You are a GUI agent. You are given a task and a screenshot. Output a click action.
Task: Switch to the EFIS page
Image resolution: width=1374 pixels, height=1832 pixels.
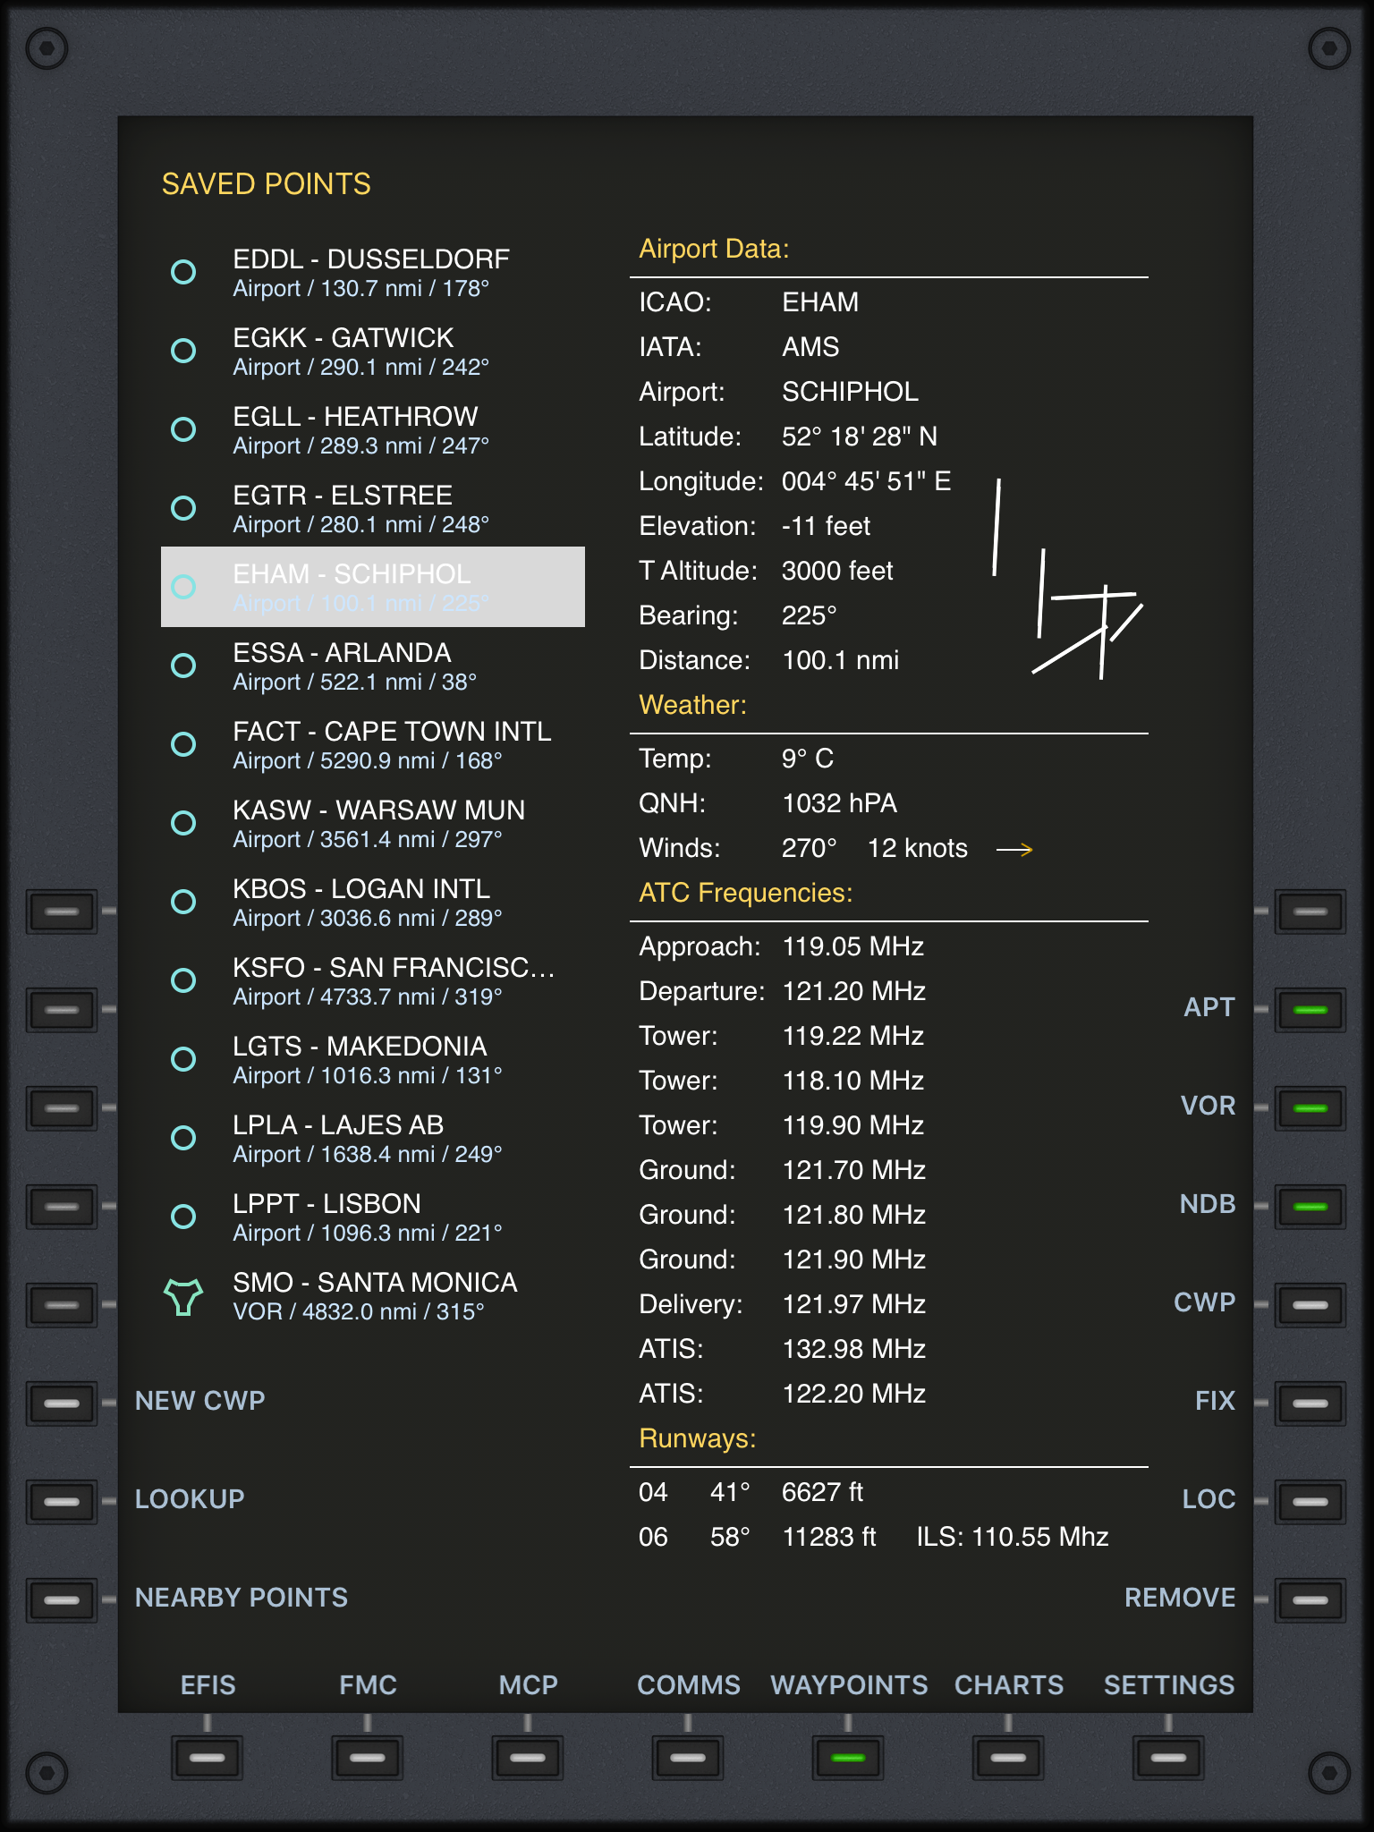pos(208,1685)
